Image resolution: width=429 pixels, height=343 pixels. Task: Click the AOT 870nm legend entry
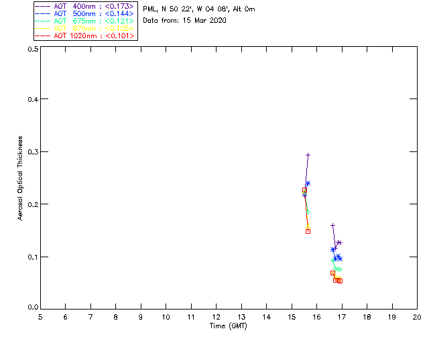tap(84, 28)
